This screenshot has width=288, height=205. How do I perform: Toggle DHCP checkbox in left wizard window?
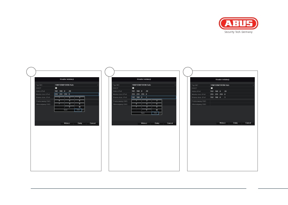click(x=56, y=88)
